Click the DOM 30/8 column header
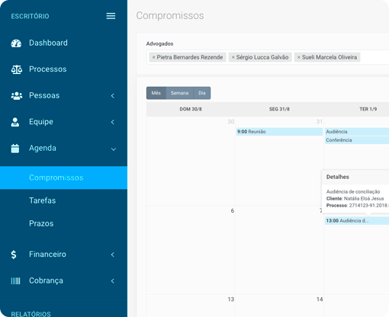 coord(191,109)
